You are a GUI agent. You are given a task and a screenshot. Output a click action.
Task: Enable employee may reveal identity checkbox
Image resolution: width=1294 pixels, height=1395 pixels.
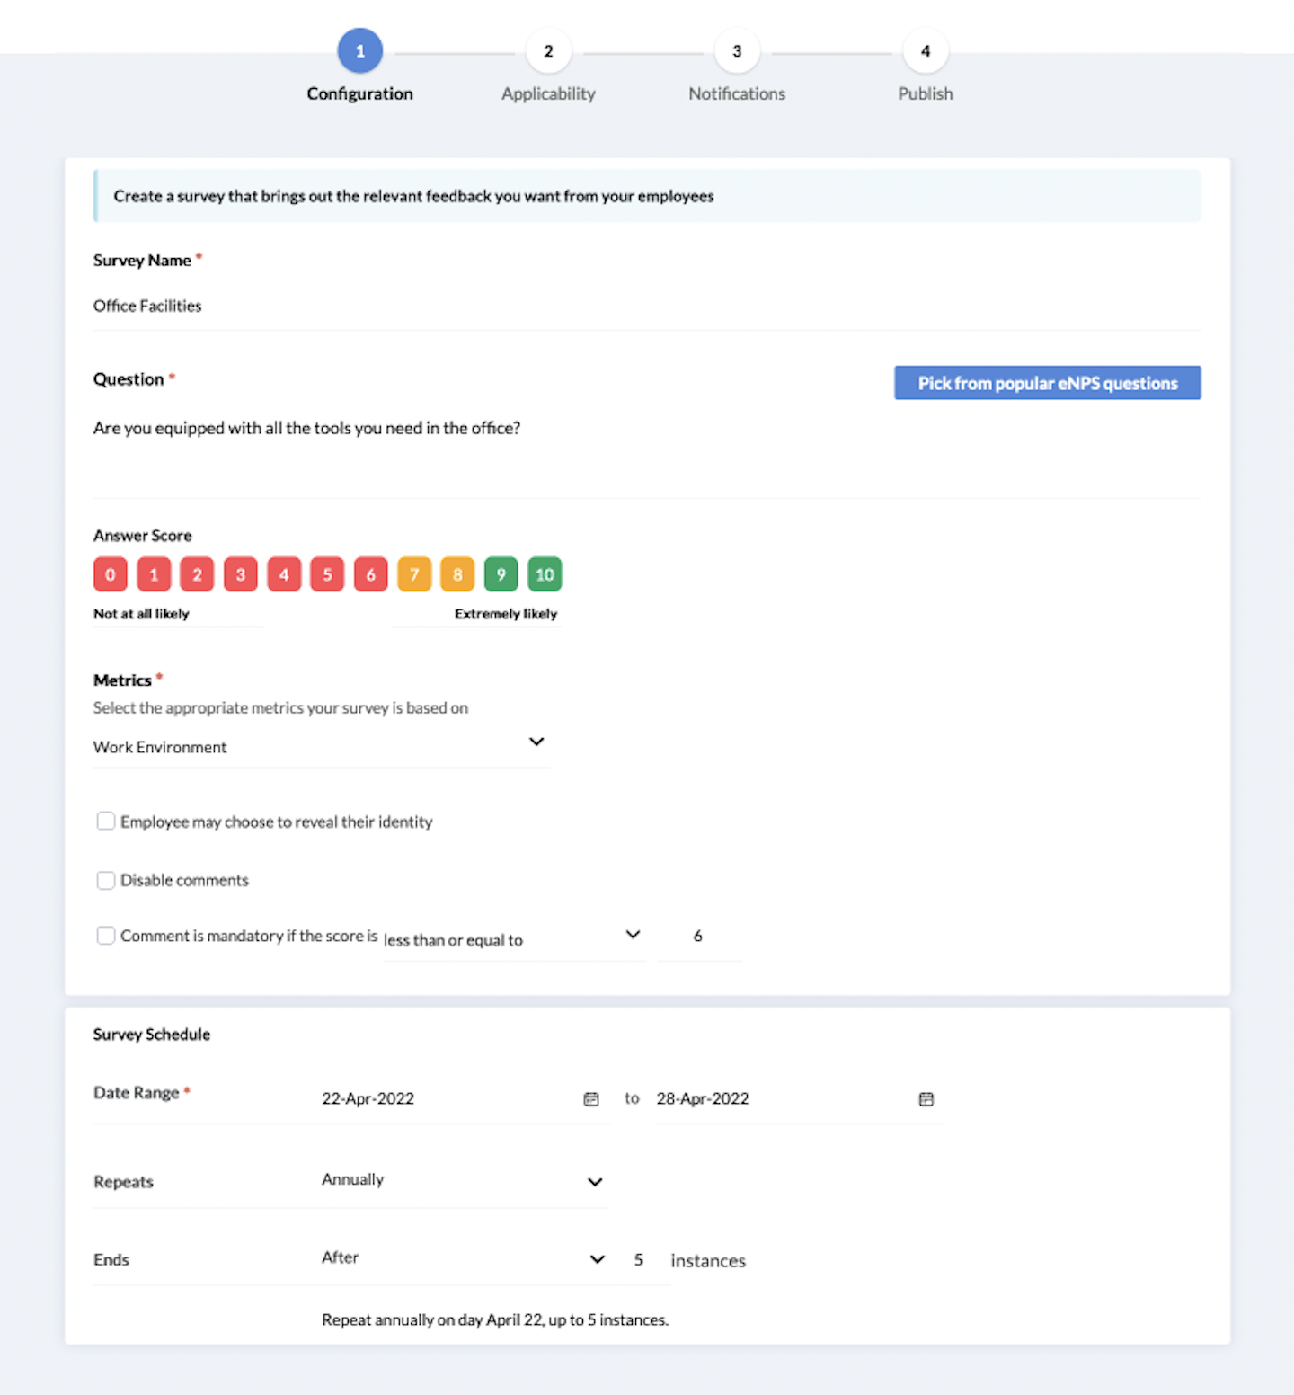(106, 821)
